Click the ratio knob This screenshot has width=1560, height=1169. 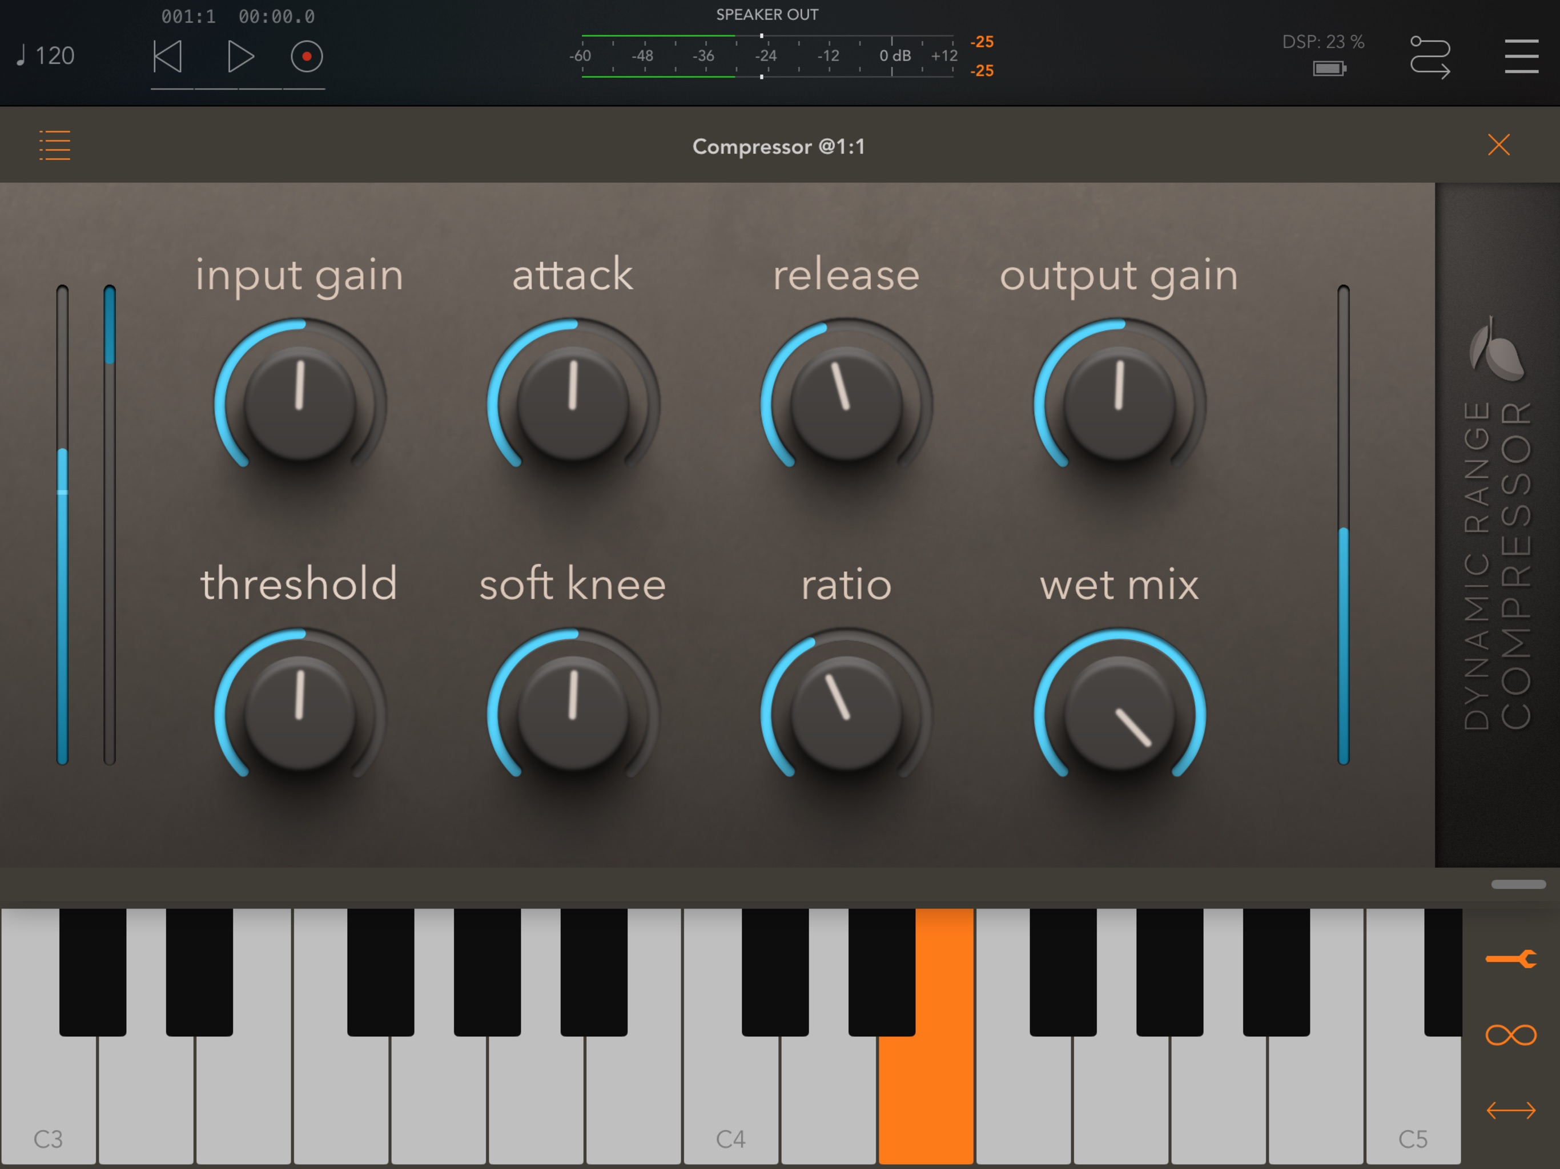point(846,714)
